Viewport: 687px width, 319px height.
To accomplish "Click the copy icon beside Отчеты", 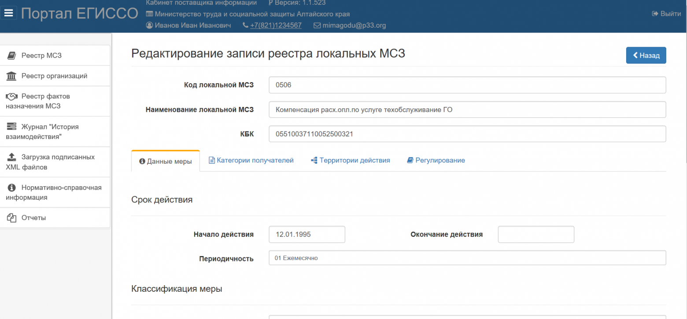I will click(12, 218).
